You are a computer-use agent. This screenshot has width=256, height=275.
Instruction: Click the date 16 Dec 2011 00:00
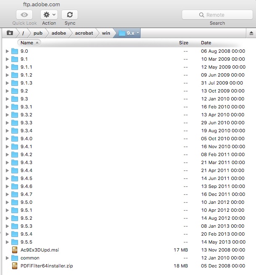pos(223,194)
